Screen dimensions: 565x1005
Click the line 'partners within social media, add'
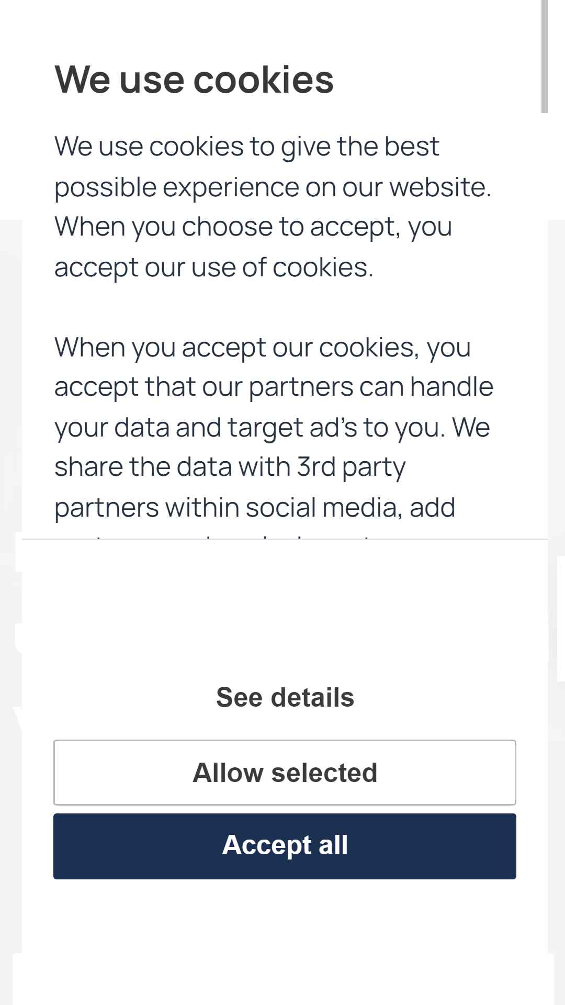(255, 508)
